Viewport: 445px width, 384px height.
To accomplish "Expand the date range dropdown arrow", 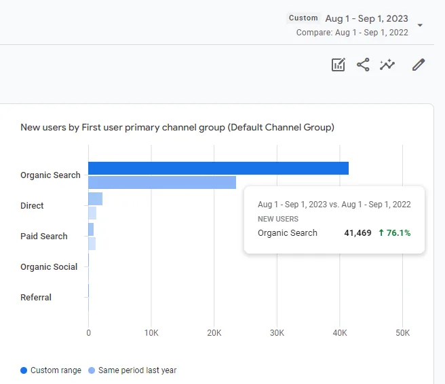I will (x=420, y=25).
